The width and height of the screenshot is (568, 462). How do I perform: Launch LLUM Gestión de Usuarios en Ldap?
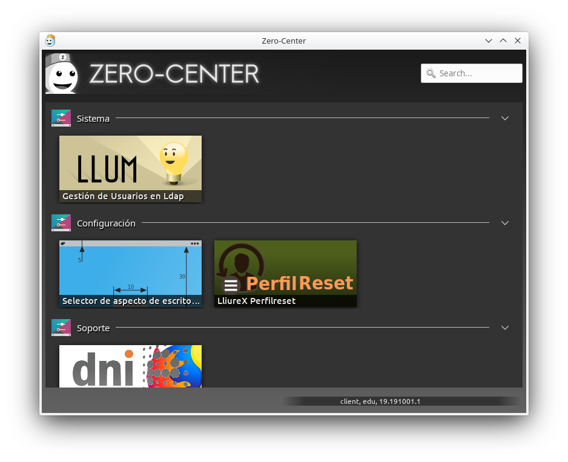130,168
